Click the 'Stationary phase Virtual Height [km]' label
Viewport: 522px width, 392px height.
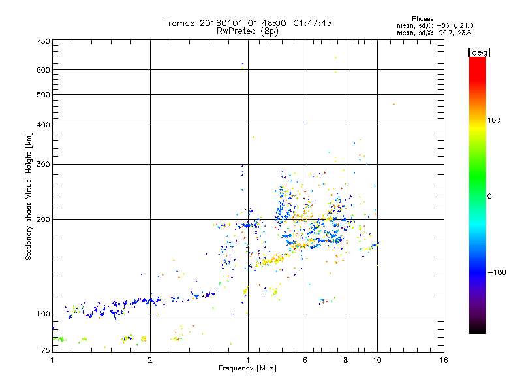(x=29, y=197)
